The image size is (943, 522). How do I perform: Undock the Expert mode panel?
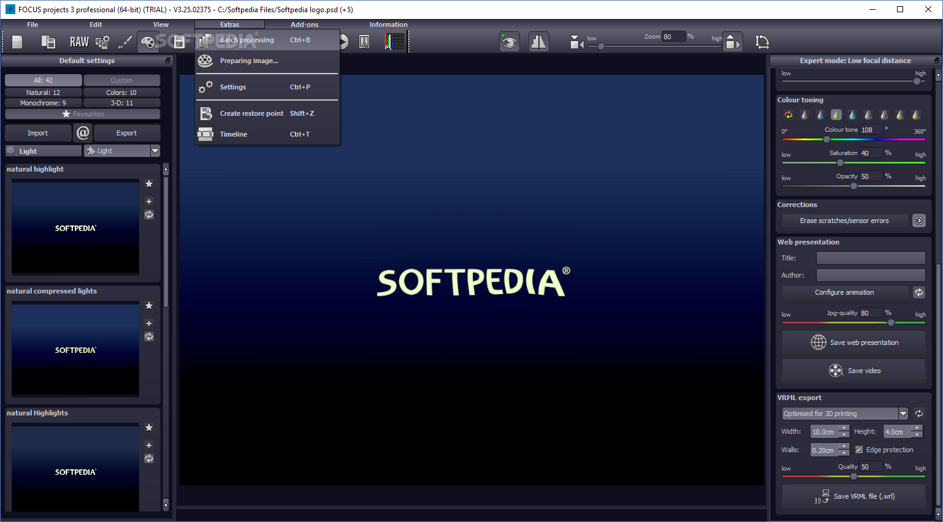936,61
